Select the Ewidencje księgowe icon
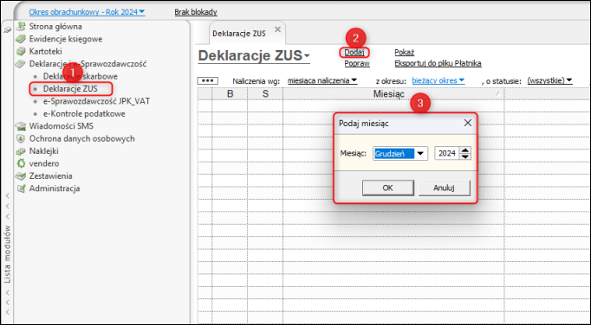The image size is (591, 325). click(21, 39)
